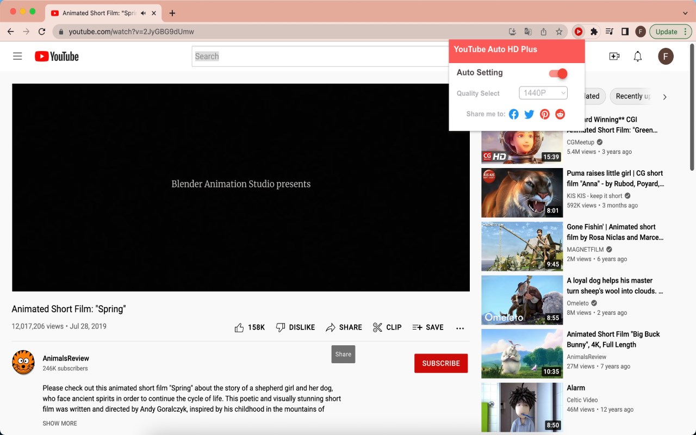Open the AnimalsReview channel name link

(66, 358)
